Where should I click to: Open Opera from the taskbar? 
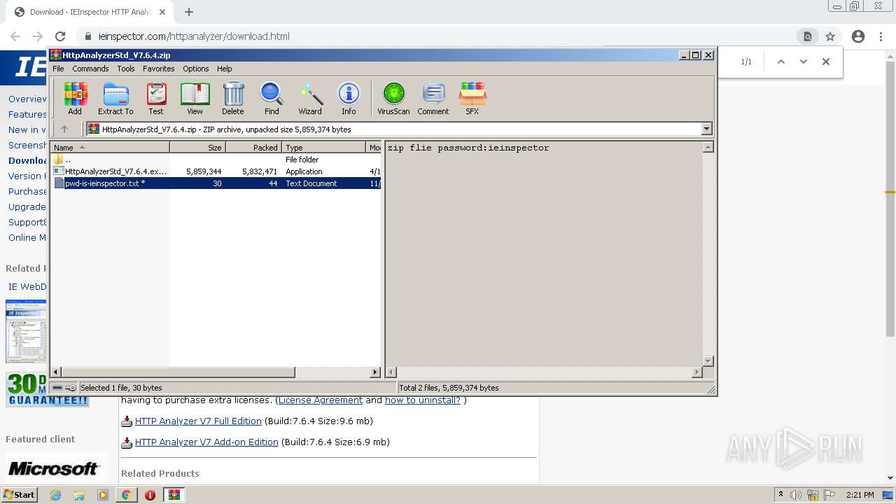(150, 495)
